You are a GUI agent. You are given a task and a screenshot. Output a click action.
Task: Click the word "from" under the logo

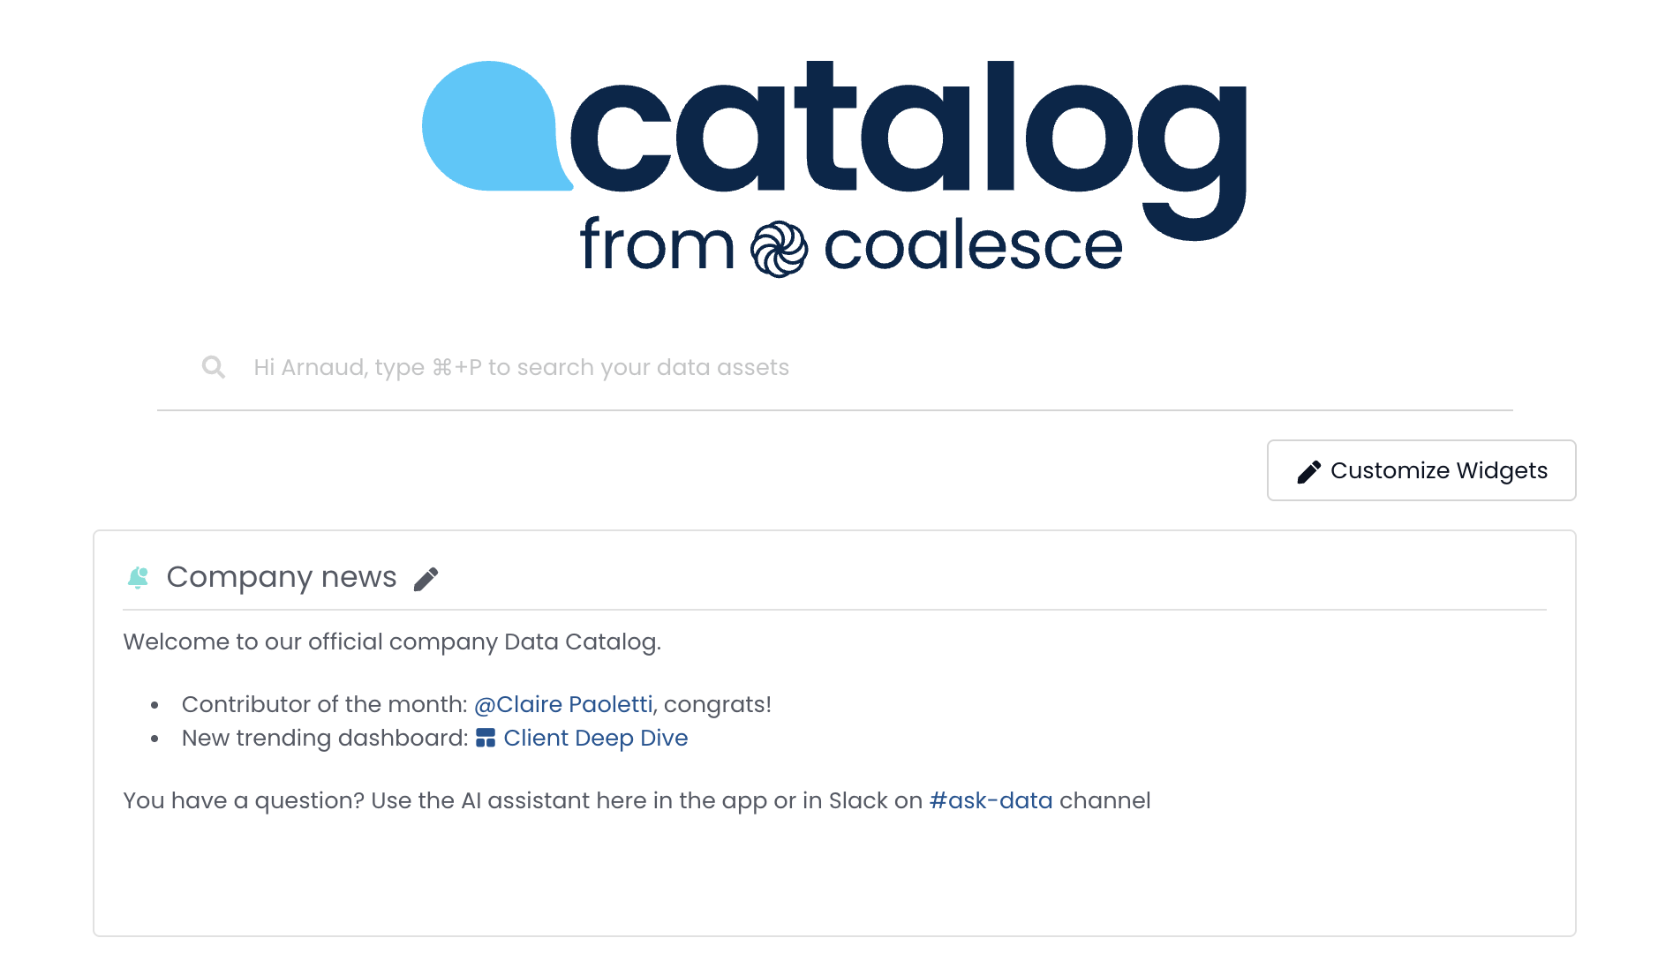(657, 245)
